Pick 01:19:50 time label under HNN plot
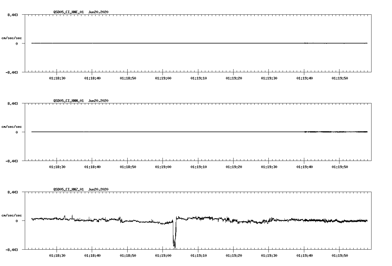 (340, 167)
